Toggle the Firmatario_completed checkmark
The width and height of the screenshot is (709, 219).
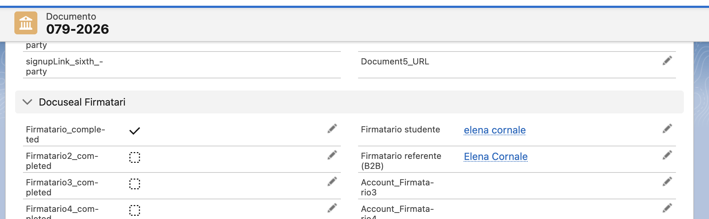(135, 131)
